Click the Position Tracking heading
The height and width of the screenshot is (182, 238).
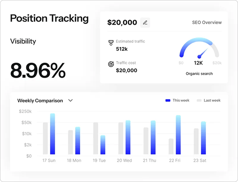pos(49,18)
